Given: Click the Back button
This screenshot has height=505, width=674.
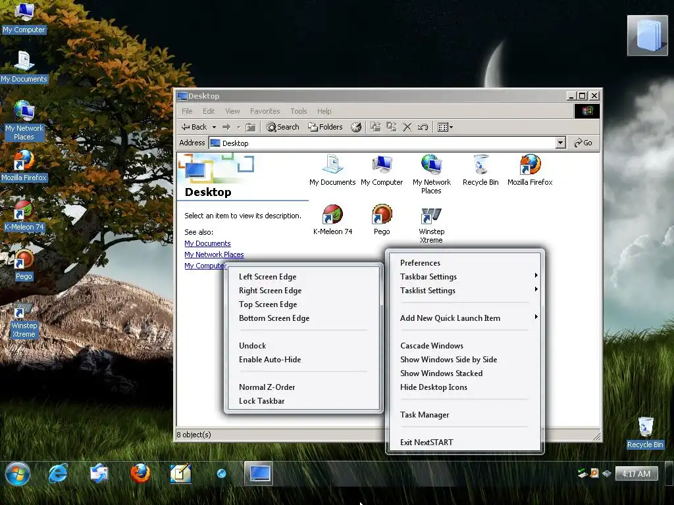Looking at the screenshot, I should [x=194, y=127].
